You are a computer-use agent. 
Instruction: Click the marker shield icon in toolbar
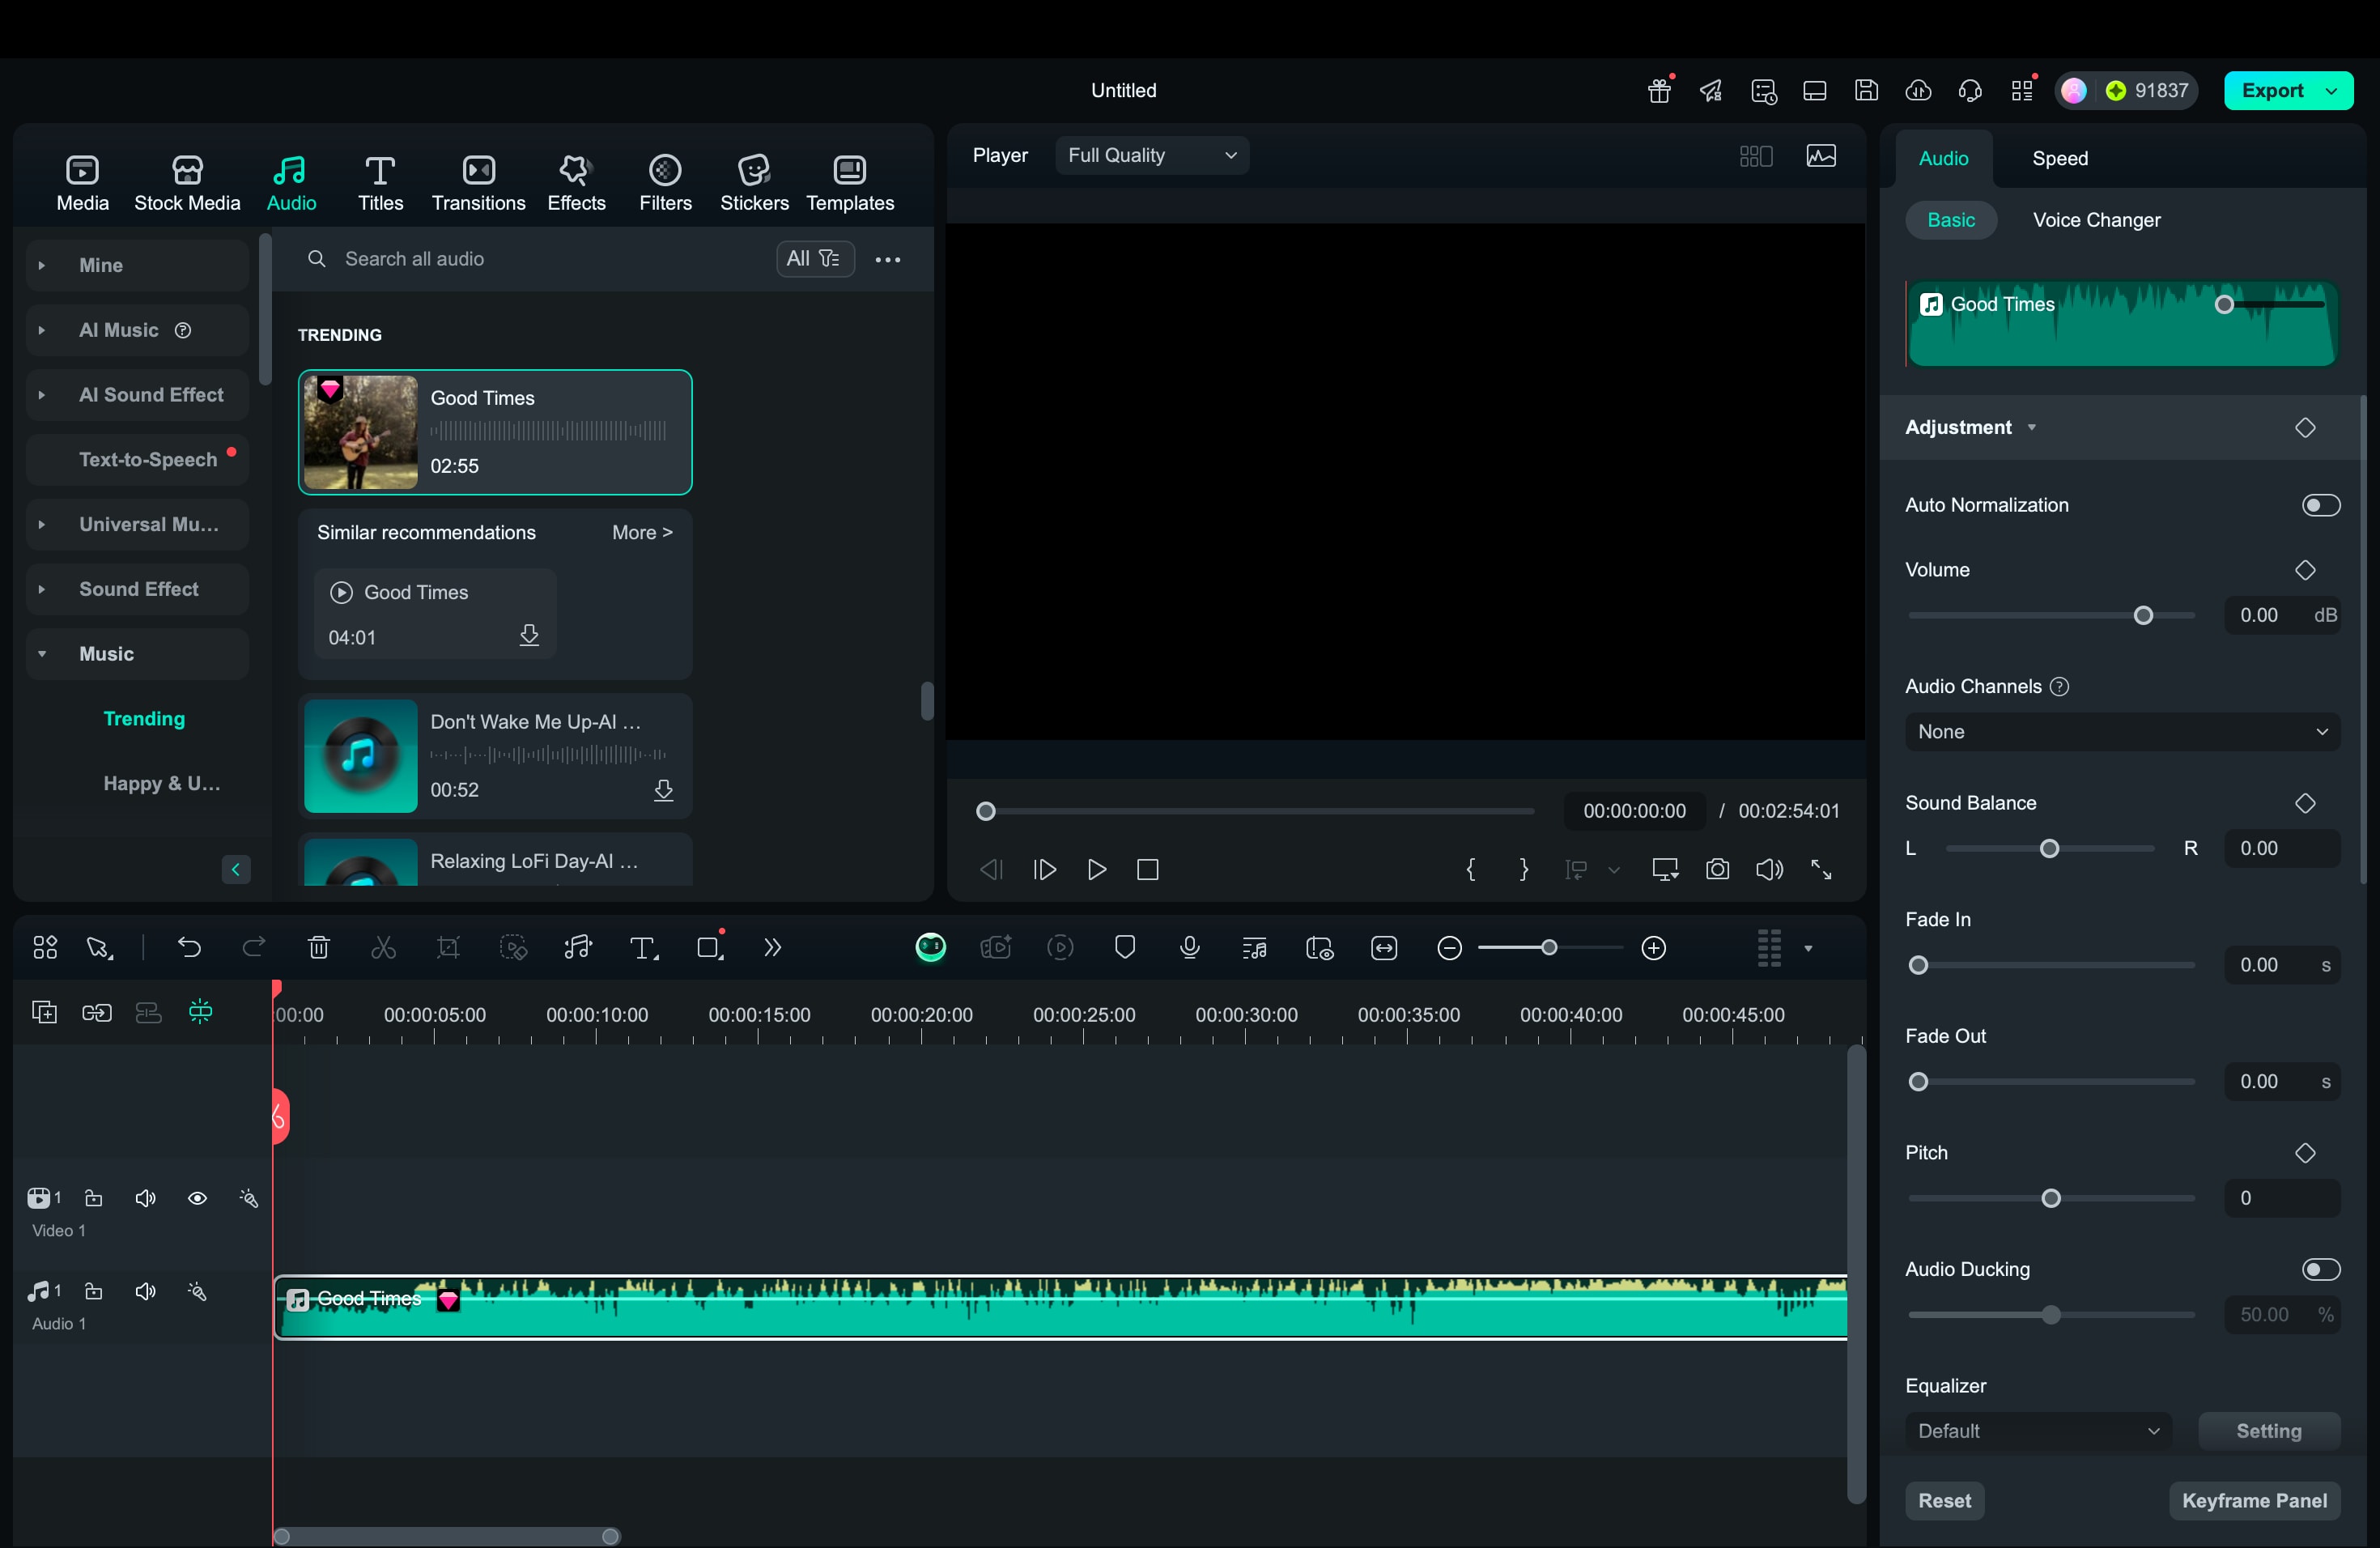[1125, 947]
